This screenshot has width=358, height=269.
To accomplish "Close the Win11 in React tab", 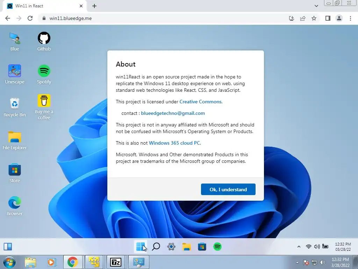I will pyautogui.click(x=81, y=6).
